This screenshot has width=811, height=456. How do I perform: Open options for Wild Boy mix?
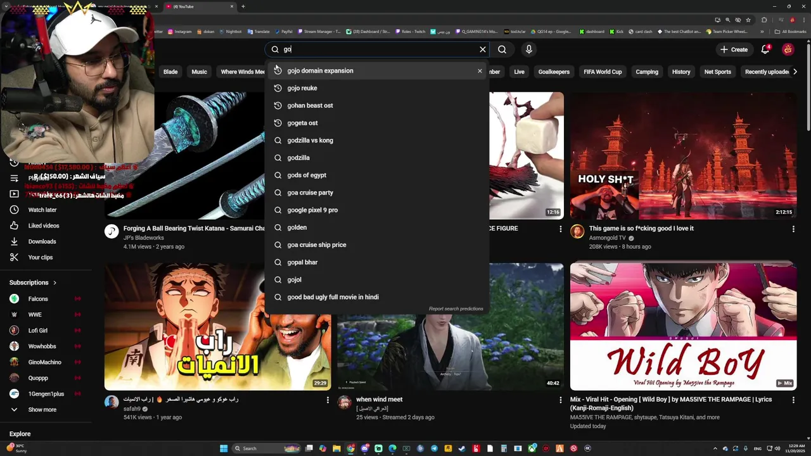click(x=793, y=400)
